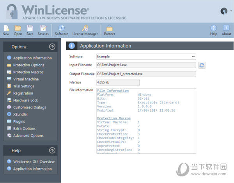The width and height of the screenshot is (234, 183).
Task: Click the Save as toolbar icon
Action: click(x=43, y=30)
